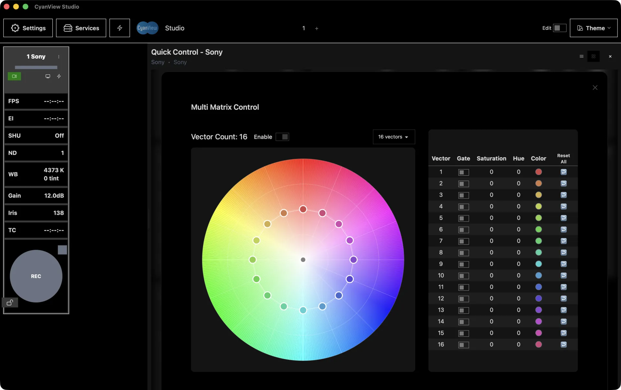Image resolution: width=621 pixels, height=390 pixels.
Task: Reset vector 15 values
Action: tap(564, 333)
